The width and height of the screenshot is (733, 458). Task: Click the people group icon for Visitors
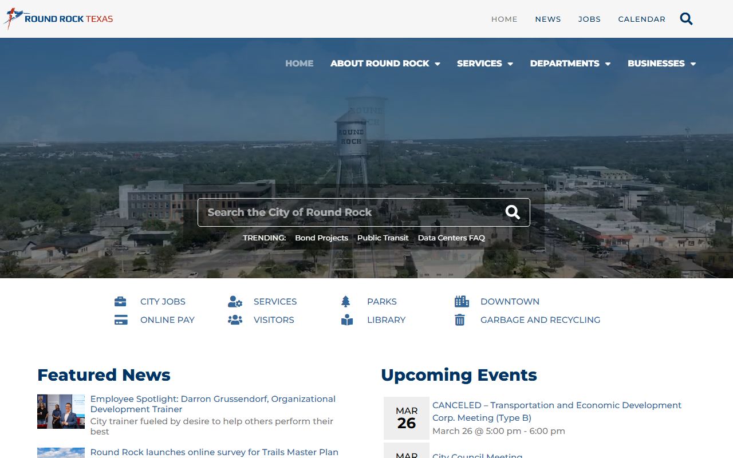(x=235, y=320)
